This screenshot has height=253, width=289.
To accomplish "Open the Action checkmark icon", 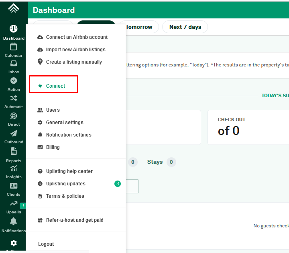I will (x=14, y=80).
